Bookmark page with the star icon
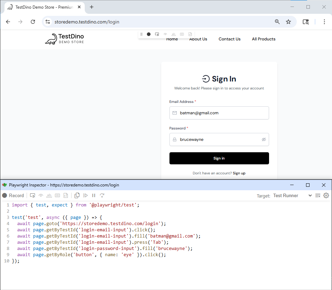Image resolution: width=332 pixels, height=290 pixels. pos(288,22)
